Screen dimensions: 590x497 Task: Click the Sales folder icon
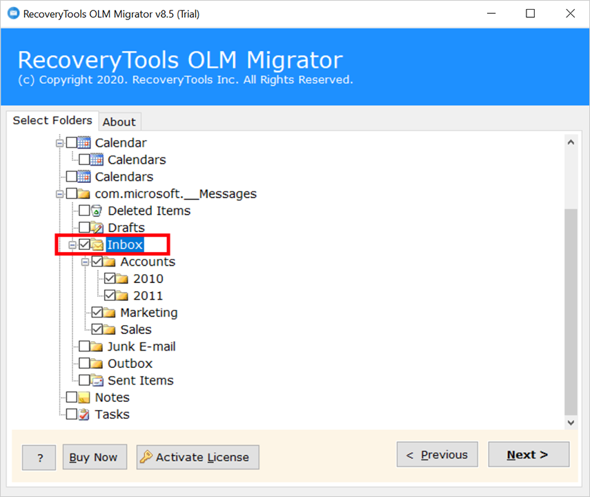pos(110,329)
